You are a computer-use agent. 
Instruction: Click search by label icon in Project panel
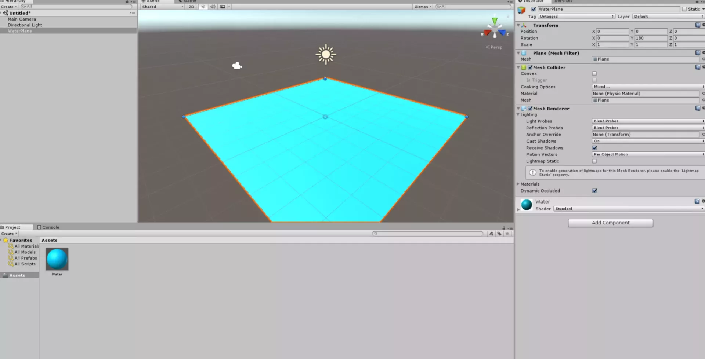click(499, 234)
